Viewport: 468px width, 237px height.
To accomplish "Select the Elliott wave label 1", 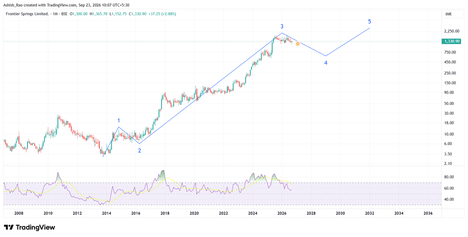I will click(119, 120).
